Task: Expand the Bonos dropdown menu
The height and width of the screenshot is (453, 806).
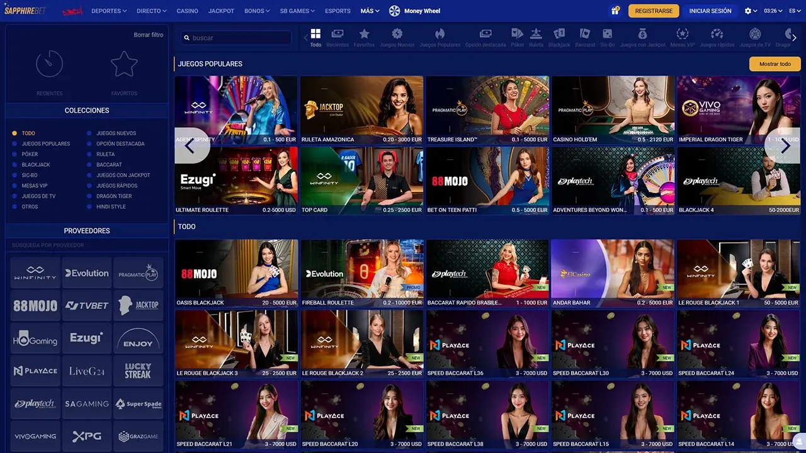Action: tap(257, 11)
